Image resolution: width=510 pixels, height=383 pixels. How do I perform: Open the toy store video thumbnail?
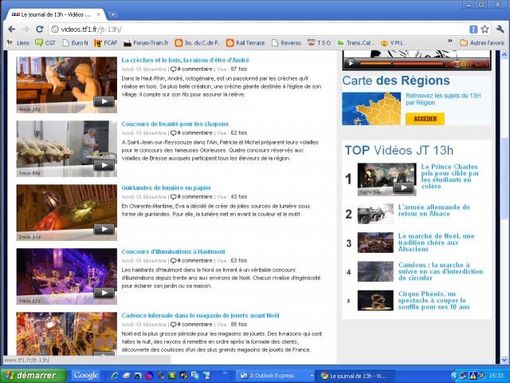point(67,334)
